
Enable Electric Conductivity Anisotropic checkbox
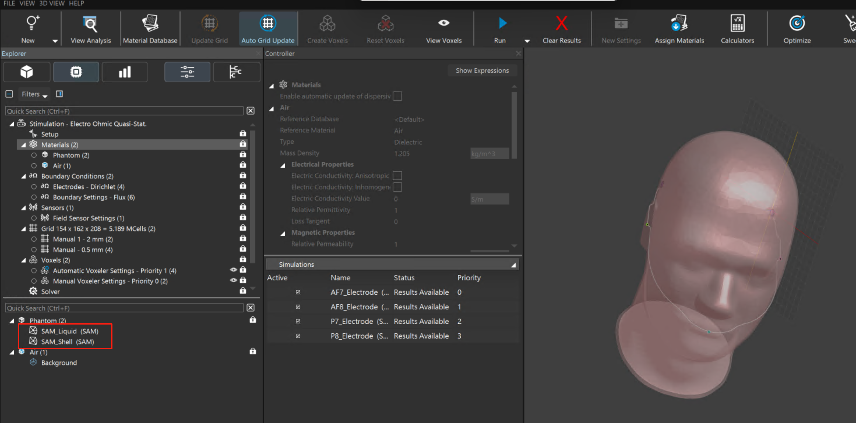click(x=397, y=175)
